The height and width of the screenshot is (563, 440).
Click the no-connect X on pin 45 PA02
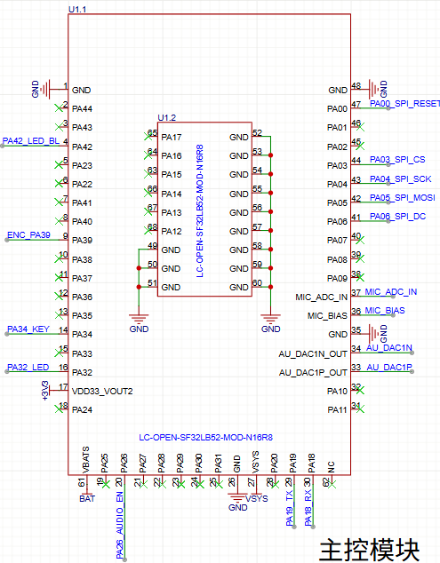pyautogui.click(x=360, y=146)
